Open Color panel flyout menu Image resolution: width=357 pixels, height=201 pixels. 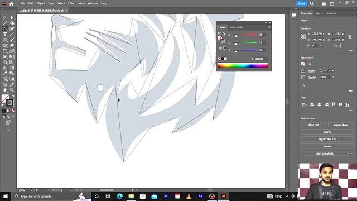269,27
